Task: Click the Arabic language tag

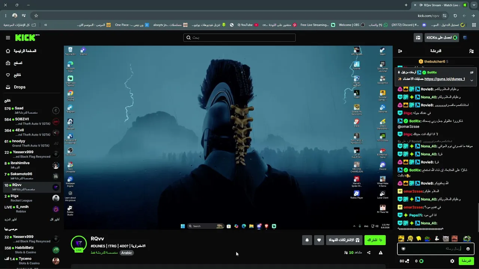Action: point(126,253)
